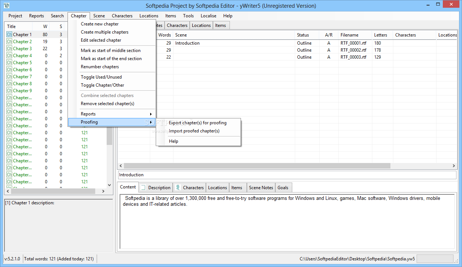Screen dimensions: 462x267
Task: Click the Chapter 1 'Ch' icon
Action: 9,34
